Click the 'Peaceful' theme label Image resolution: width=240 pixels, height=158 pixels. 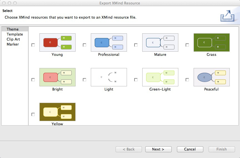coord(211,89)
